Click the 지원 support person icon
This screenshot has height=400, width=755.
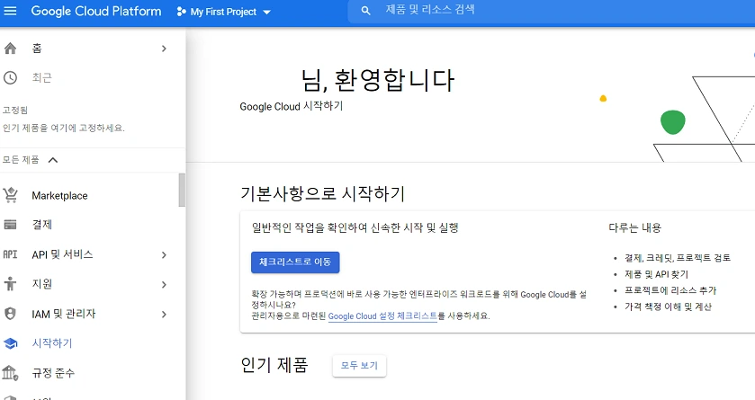tap(10, 284)
